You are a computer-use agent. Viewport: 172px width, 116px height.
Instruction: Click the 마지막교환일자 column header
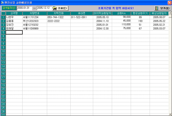[102, 13]
